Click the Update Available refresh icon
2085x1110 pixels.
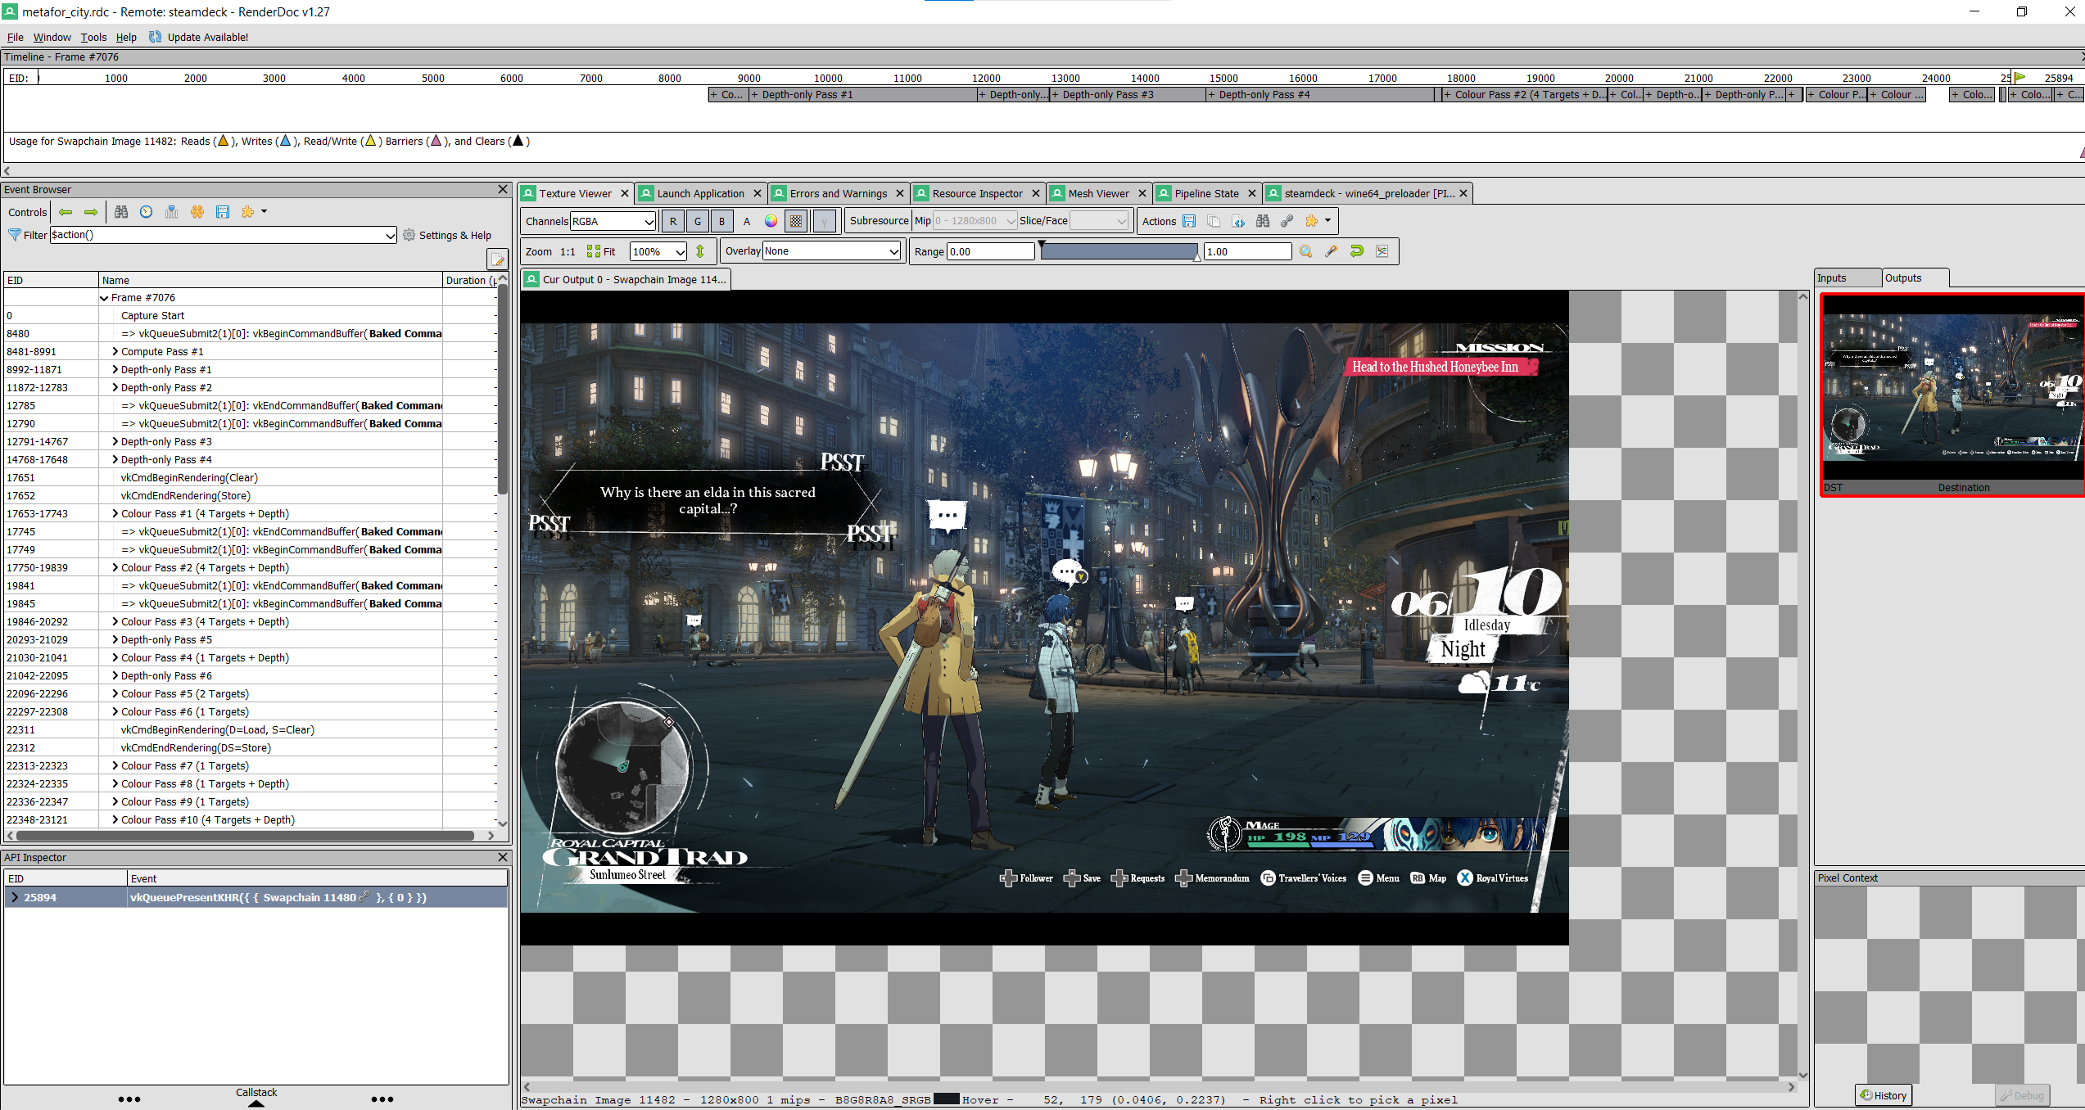pyautogui.click(x=155, y=37)
